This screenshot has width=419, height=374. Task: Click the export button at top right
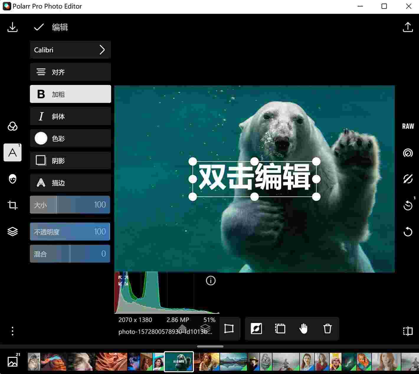click(407, 27)
